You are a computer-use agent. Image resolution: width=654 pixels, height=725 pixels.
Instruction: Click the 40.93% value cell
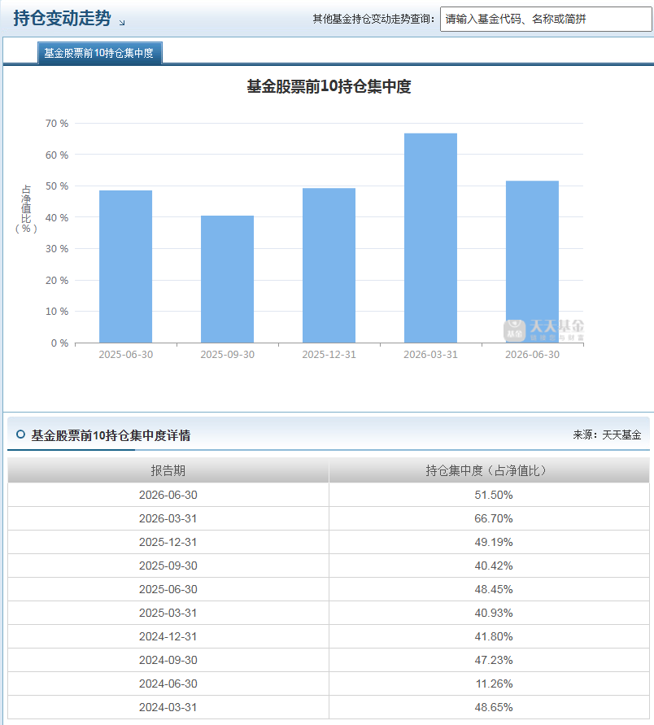(x=490, y=613)
